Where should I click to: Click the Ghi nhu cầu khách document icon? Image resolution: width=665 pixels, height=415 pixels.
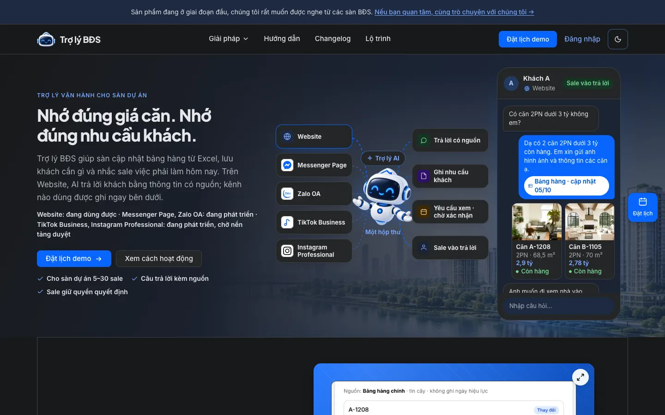click(x=423, y=176)
